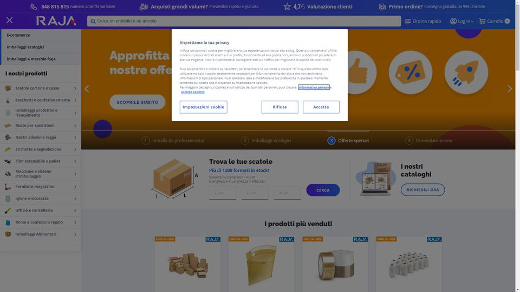Open Impostazioni cookie settings
Screen dimensions: 520x292
[203, 107]
